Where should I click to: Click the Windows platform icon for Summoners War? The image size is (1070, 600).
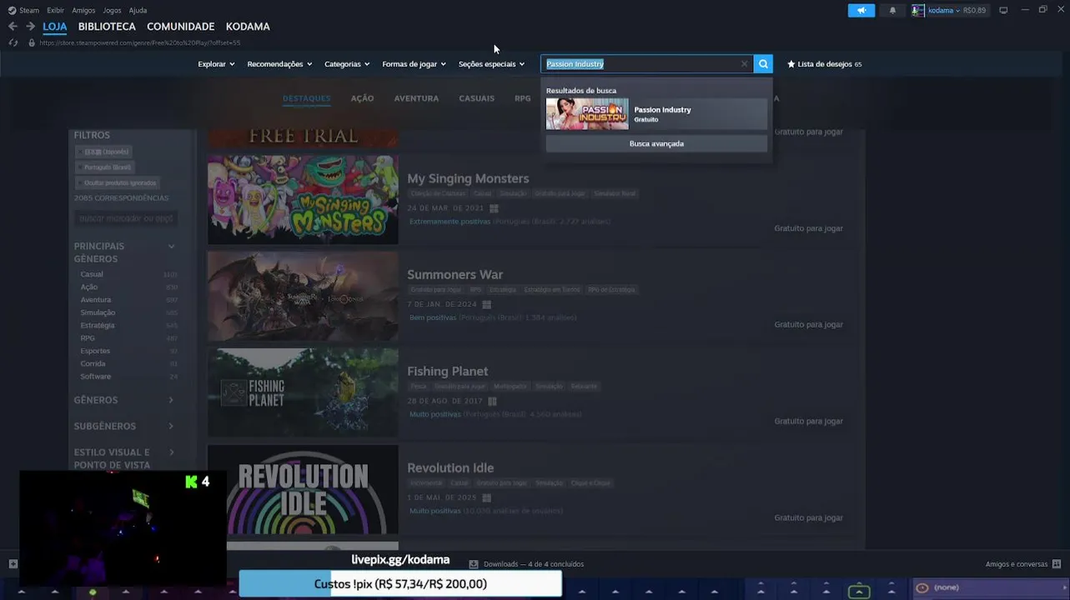coord(486,305)
